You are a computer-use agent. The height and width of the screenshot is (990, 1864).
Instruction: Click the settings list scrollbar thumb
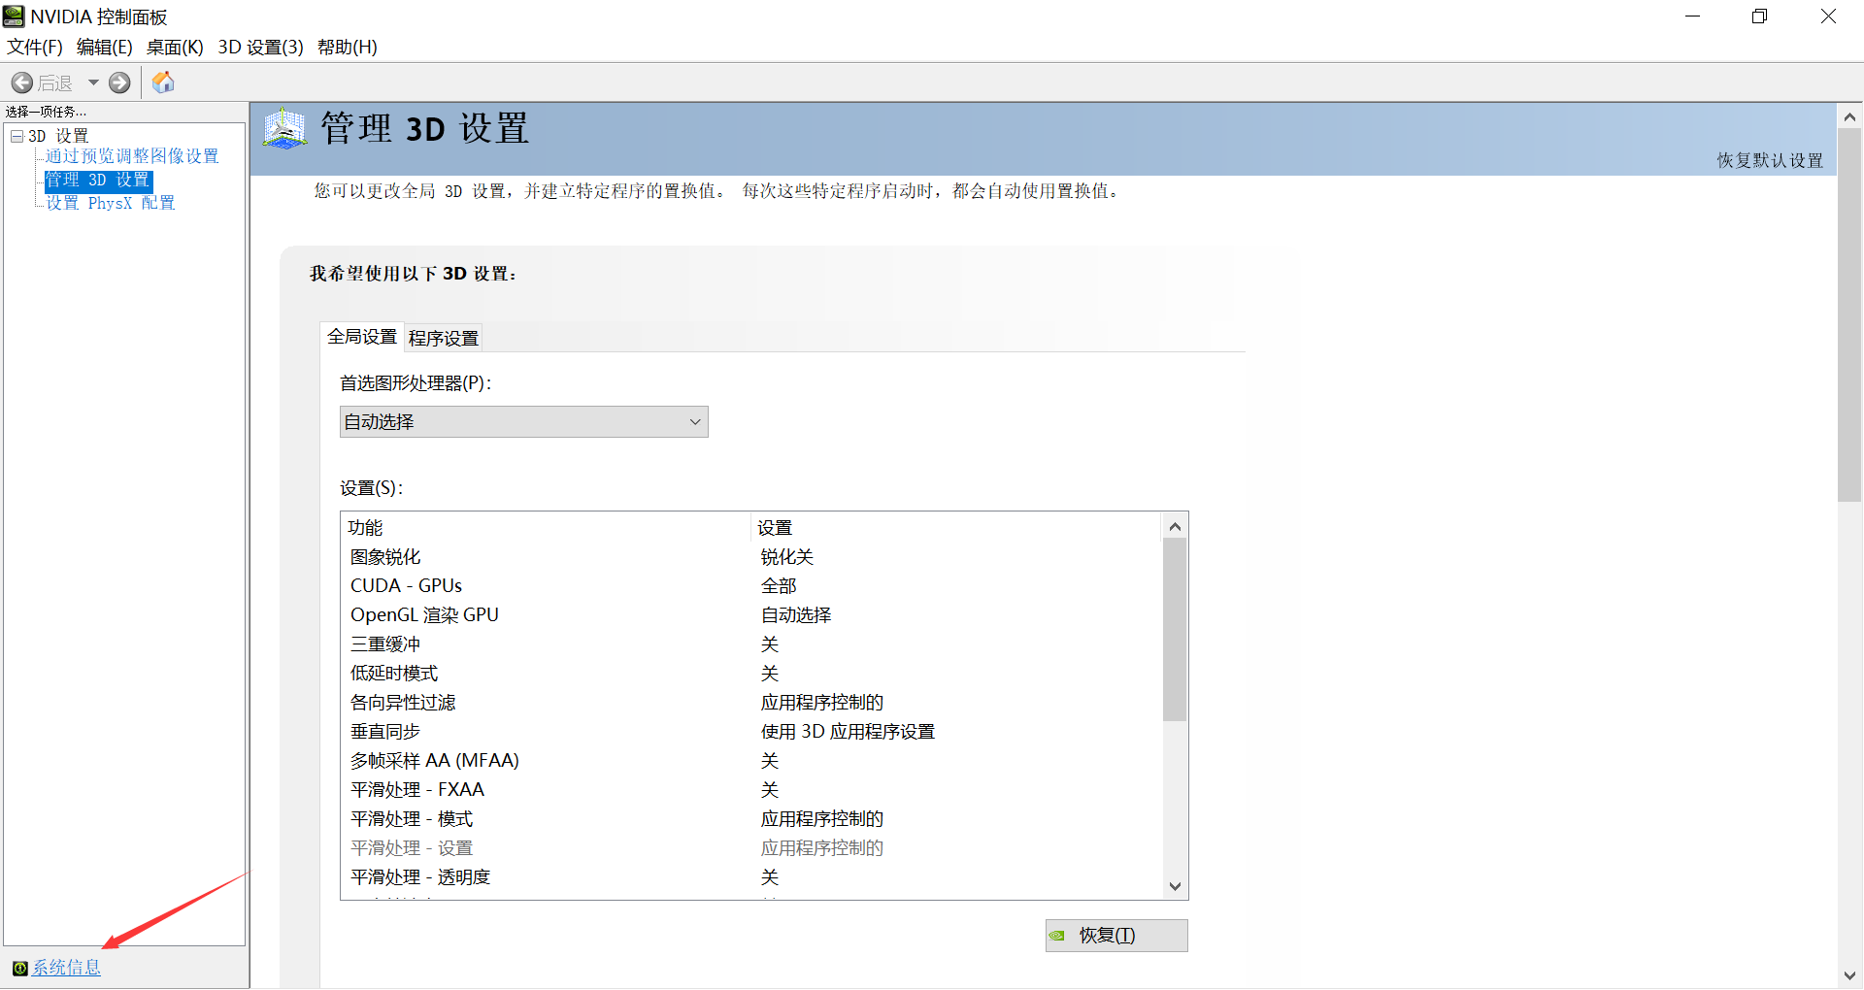(1175, 630)
